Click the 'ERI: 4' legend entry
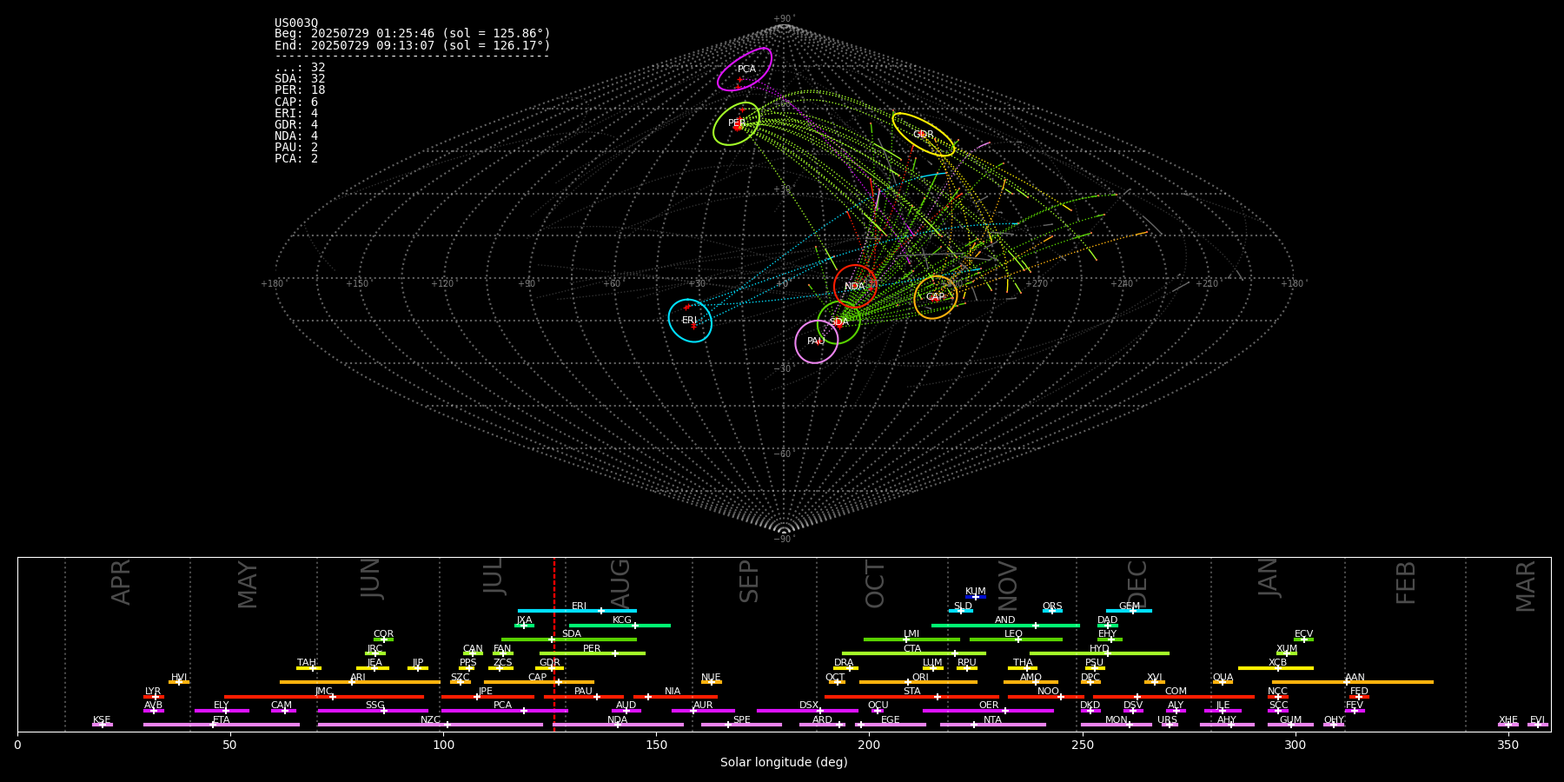 pos(296,114)
